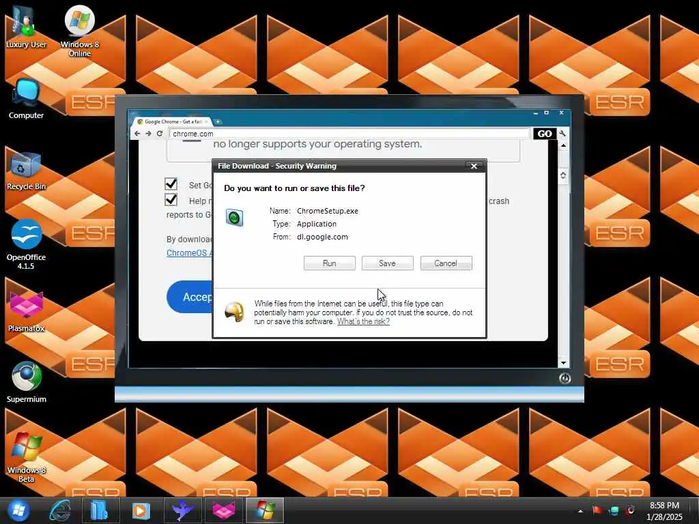Click the browser scrollbar thumb
The width and height of the screenshot is (699, 524).
563,175
